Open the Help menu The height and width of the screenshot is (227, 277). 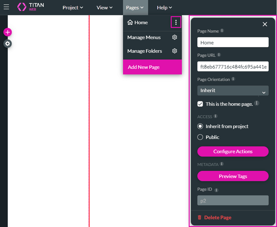(164, 8)
